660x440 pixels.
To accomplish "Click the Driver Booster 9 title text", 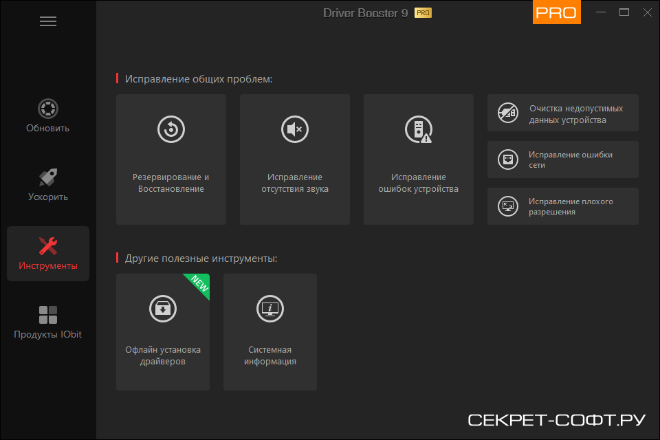I will click(x=365, y=13).
